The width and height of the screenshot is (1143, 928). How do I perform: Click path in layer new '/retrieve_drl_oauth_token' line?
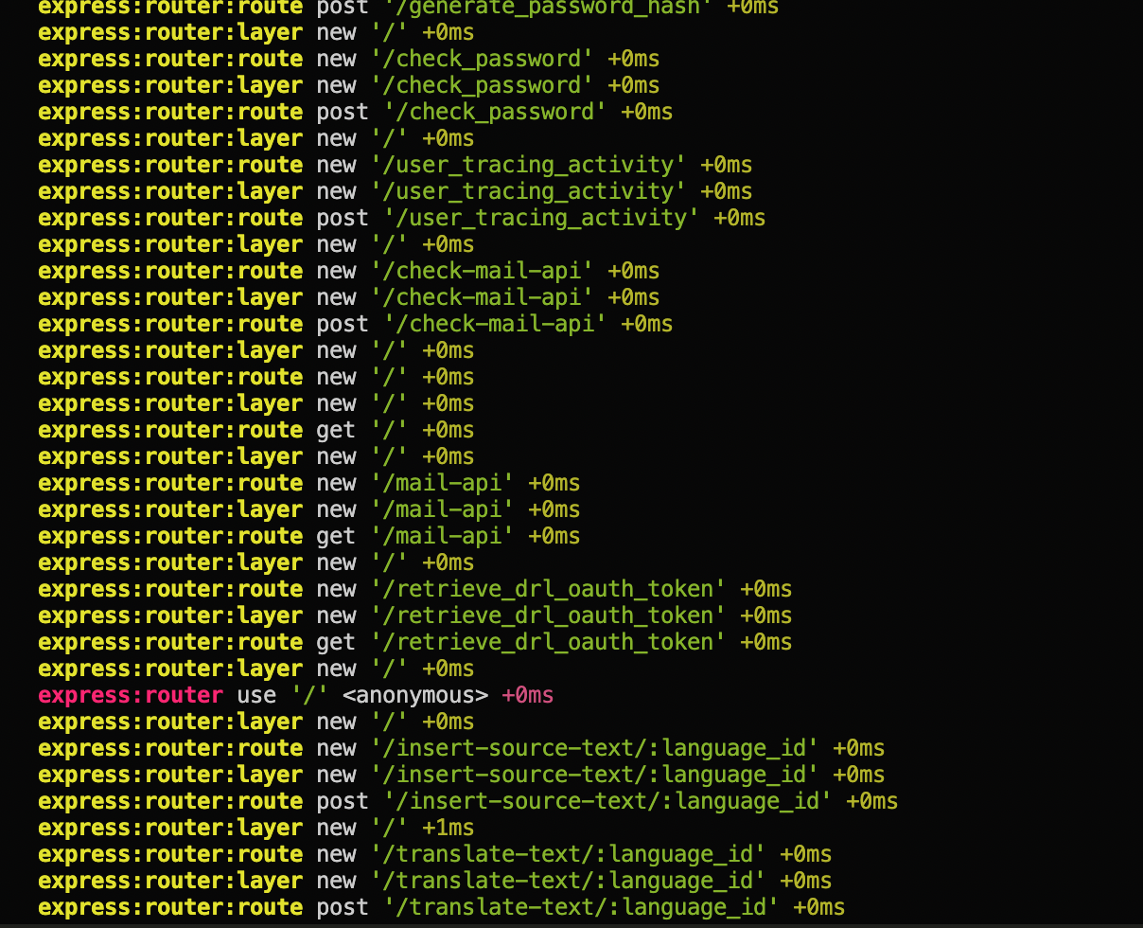(x=549, y=616)
